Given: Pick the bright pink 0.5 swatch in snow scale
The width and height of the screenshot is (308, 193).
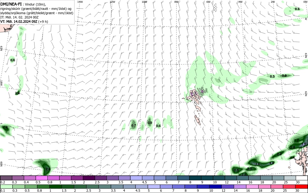Looking at the screenshot, I should tap(42, 178).
